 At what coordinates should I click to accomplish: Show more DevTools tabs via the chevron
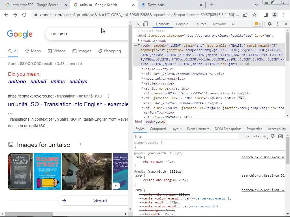(x=233, y=24)
